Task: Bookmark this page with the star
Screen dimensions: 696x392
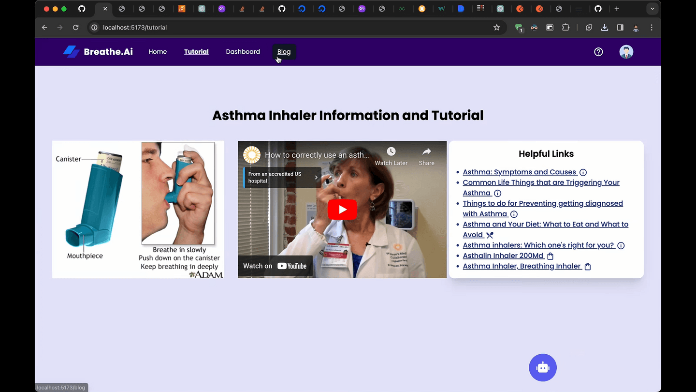Action: click(x=497, y=28)
